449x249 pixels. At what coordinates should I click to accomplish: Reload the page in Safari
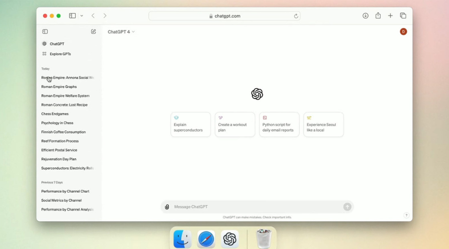click(x=296, y=16)
